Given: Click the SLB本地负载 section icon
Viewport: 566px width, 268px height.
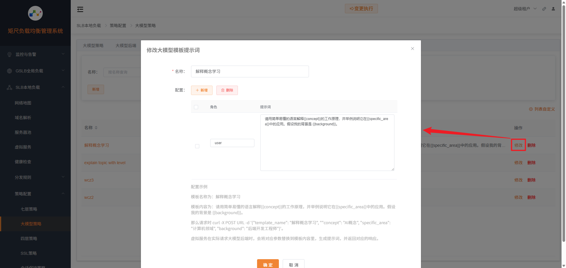Looking at the screenshot, I should click(9, 87).
